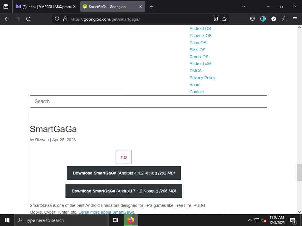
Task: Open Task View on the taskbar
Action: (x=116, y=220)
